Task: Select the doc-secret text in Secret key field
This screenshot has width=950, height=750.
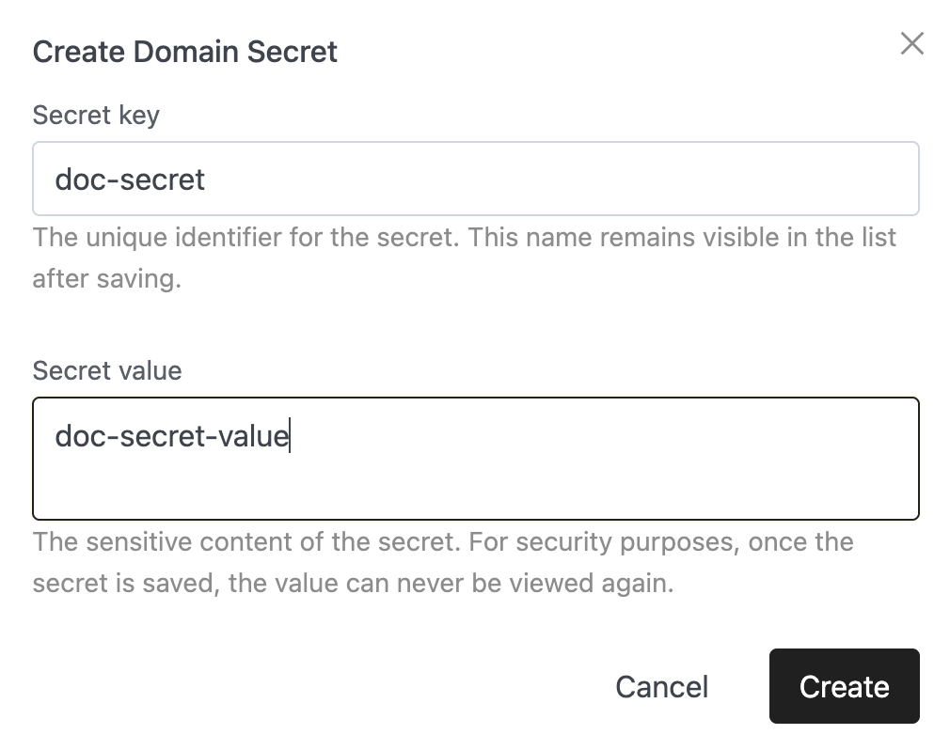Action: pos(130,179)
